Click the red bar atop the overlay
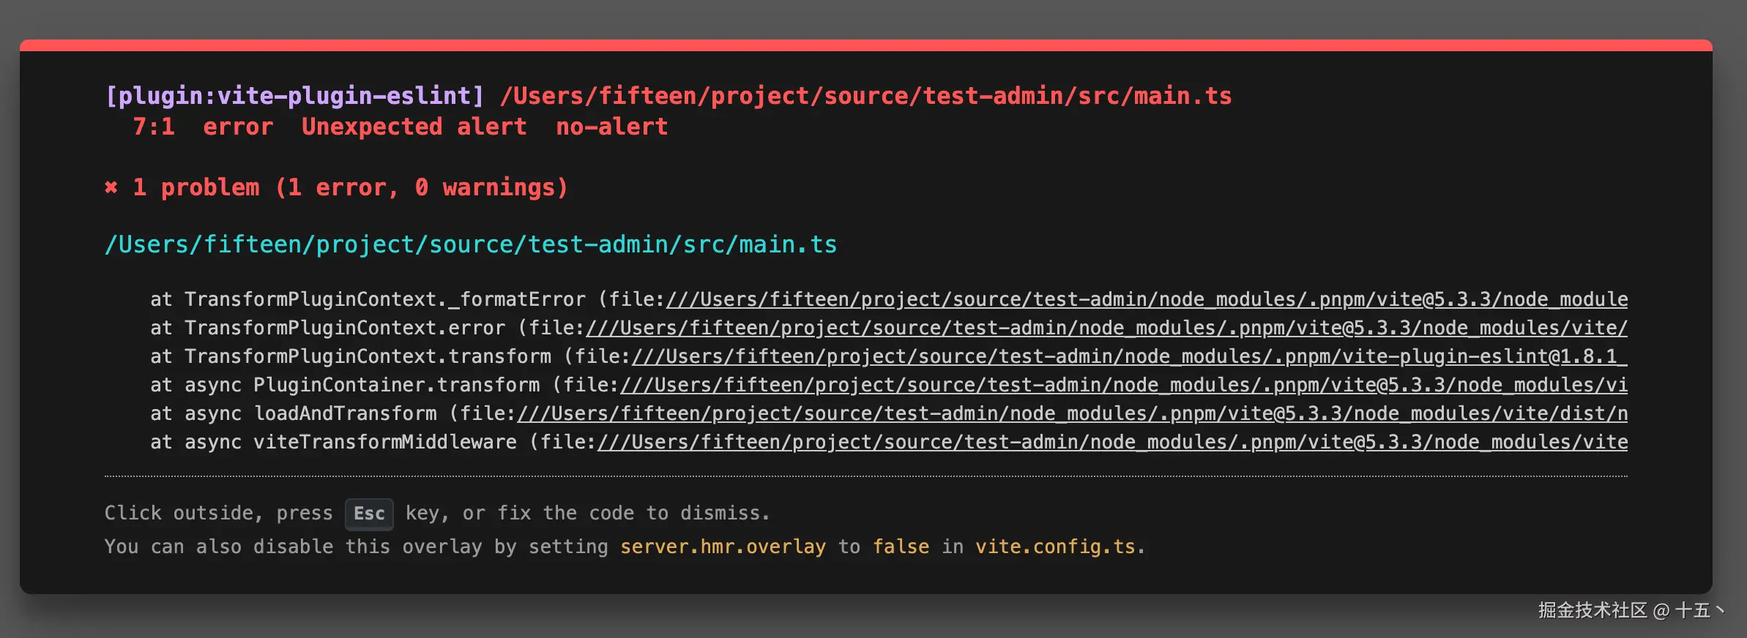Screen dimensions: 1747x638 pos(865,45)
